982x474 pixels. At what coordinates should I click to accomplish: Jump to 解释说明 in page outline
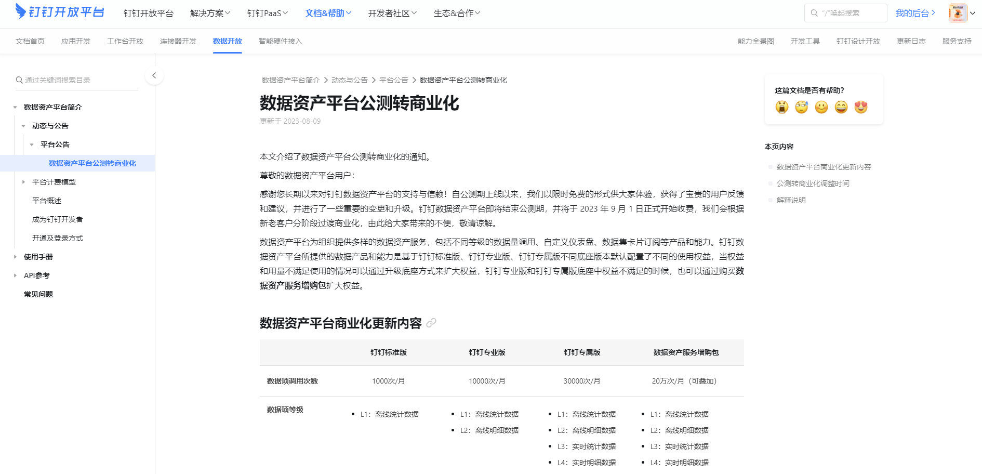(791, 200)
